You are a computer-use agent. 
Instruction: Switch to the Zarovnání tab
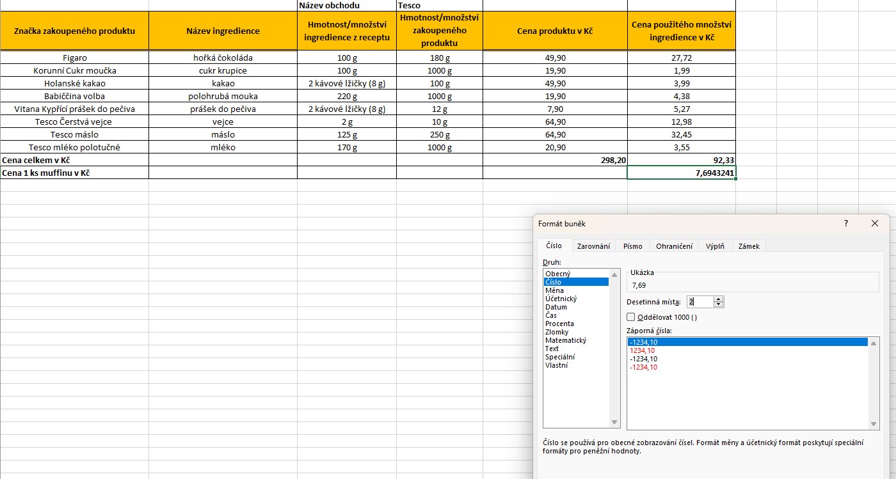593,246
